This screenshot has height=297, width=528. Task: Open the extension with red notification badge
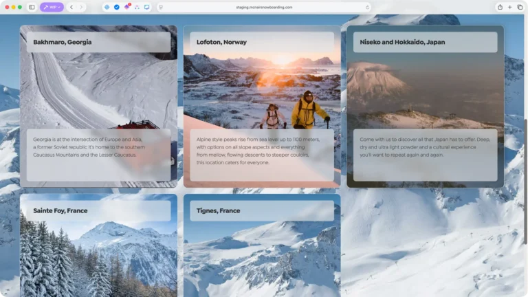pos(126,7)
